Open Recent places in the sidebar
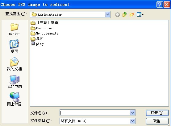Image resolution: width=171 pixels, height=126 pixels. point(14,29)
